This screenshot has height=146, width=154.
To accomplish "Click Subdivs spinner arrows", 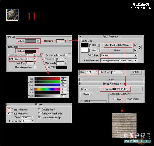I will coord(35,63).
